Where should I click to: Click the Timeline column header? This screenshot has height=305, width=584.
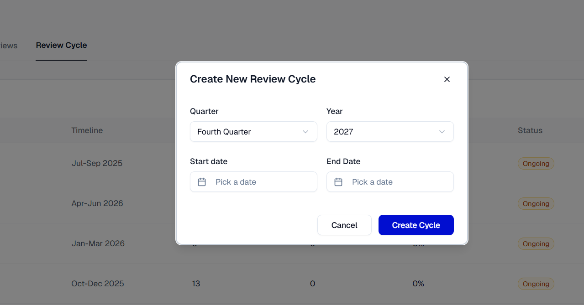pos(87,130)
